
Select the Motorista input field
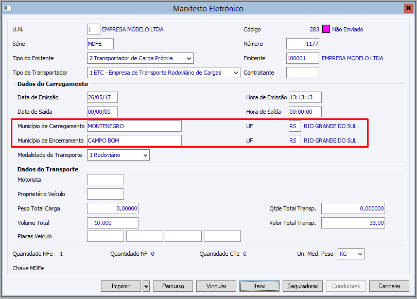[x=106, y=180]
